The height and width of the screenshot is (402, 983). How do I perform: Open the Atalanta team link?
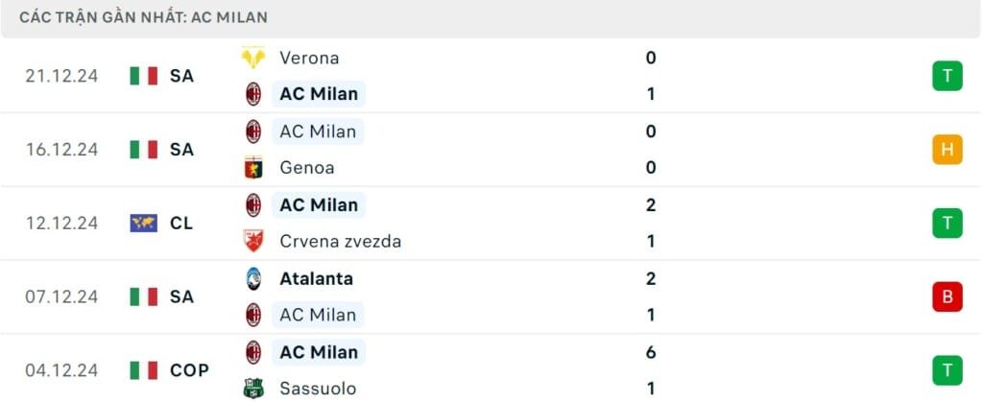click(316, 278)
